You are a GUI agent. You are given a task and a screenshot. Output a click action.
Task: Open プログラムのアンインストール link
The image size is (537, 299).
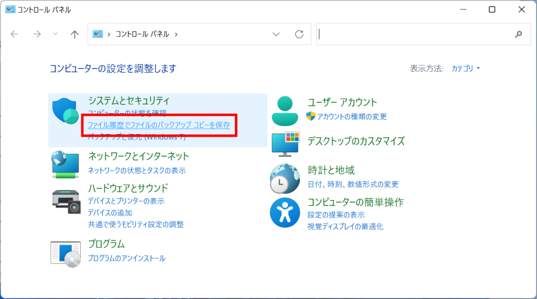[126, 258]
